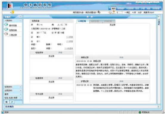
Task: Click the green 基本信息 book icon
Action: point(6,25)
